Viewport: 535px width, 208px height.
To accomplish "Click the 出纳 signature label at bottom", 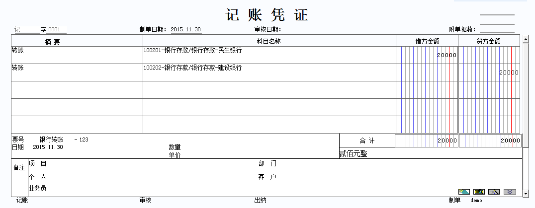I will point(261,201).
